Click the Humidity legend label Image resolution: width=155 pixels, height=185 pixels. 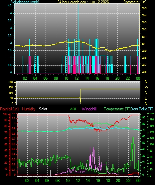tap(29, 109)
